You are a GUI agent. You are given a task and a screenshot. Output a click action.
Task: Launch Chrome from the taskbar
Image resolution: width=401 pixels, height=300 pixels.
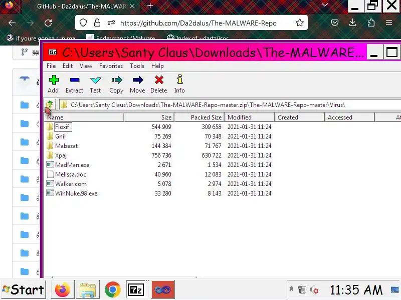click(x=112, y=289)
